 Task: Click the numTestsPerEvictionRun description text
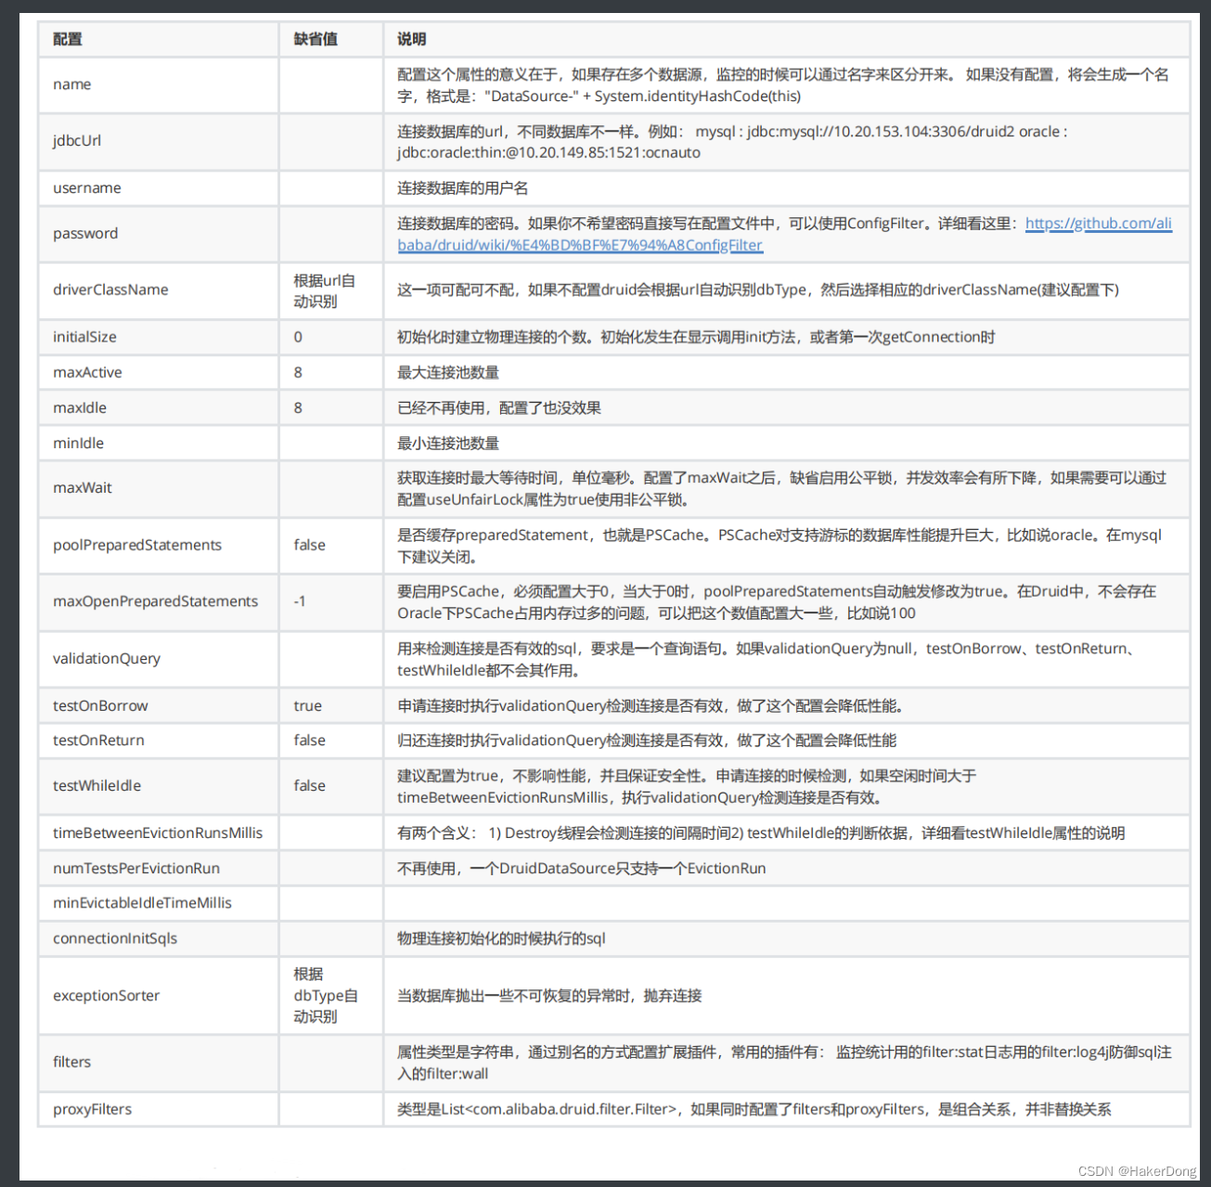click(582, 868)
